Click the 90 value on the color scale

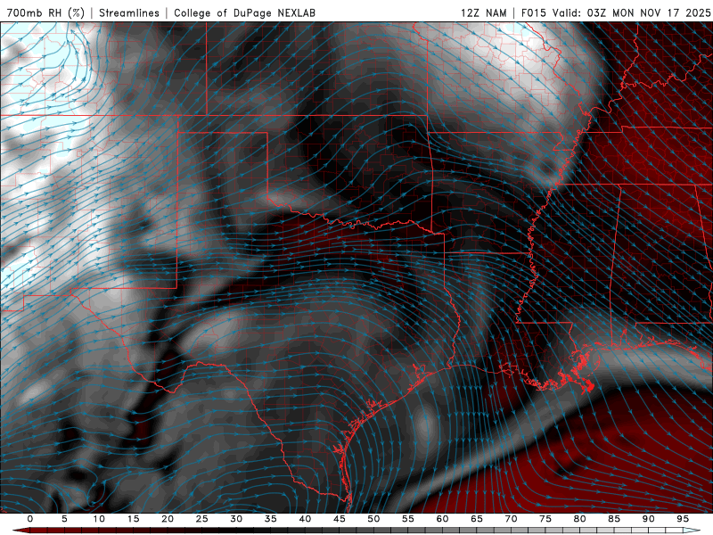[x=648, y=519]
